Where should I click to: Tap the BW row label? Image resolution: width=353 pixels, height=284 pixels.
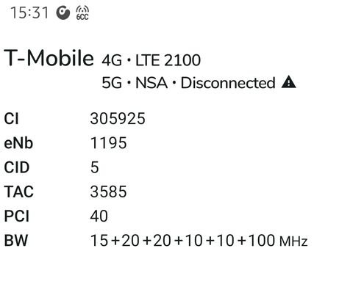(x=16, y=240)
